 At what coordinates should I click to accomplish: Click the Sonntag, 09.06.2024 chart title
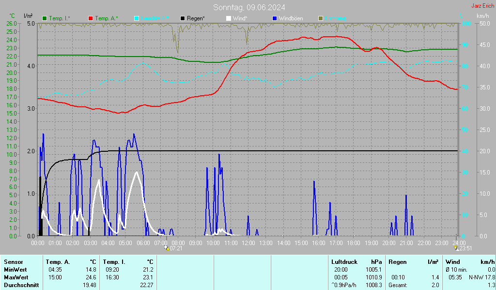point(249,7)
